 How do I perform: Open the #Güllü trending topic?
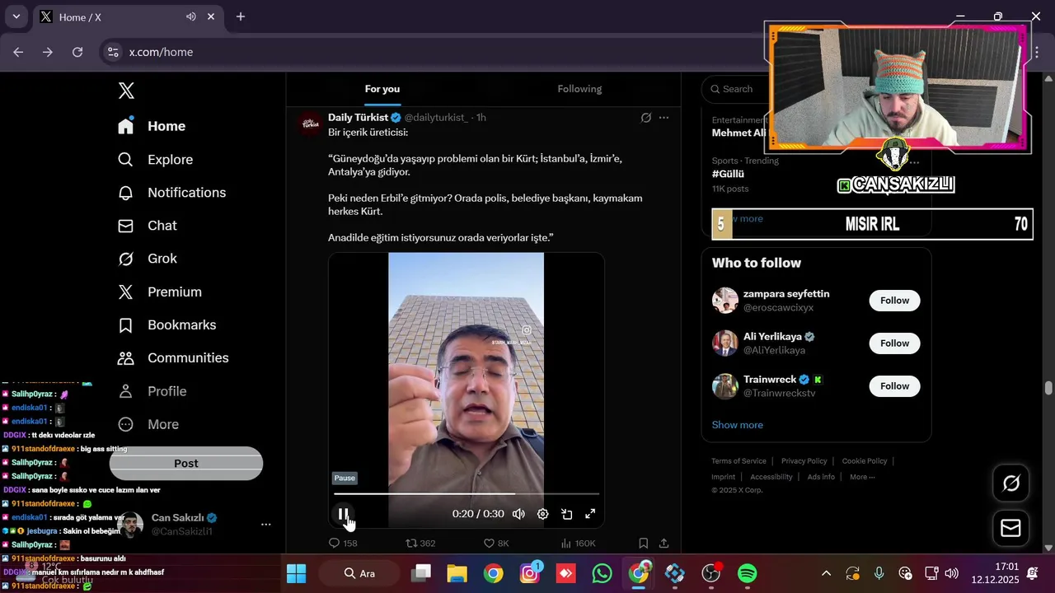pyautogui.click(x=729, y=175)
